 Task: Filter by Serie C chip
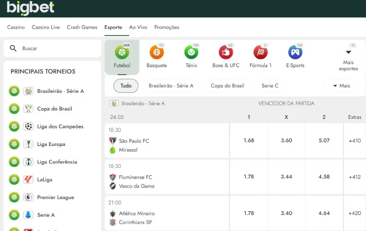click(x=270, y=86)
